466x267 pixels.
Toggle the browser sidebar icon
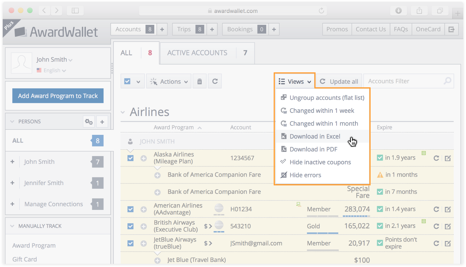[x=75, y=11]
